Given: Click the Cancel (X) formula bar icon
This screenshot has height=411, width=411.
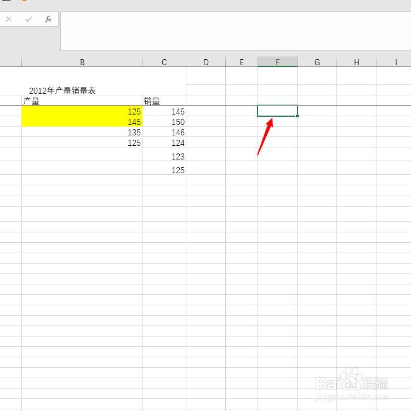Looking at the screenshot, I should (9, 19).
